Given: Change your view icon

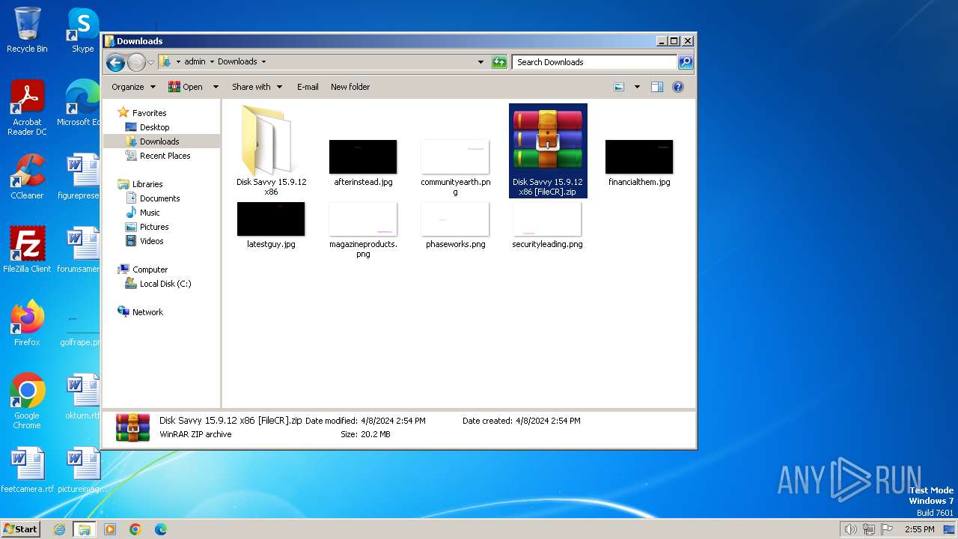Looking at the screenshot, I should click(x=619, y=87).
